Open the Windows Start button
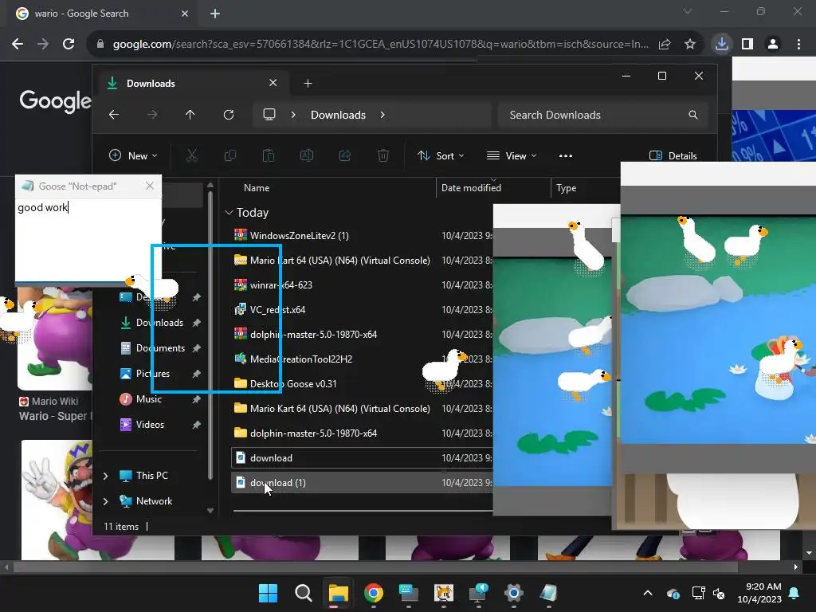The height and width of the screenshot is (612, 816). point(268,593)
